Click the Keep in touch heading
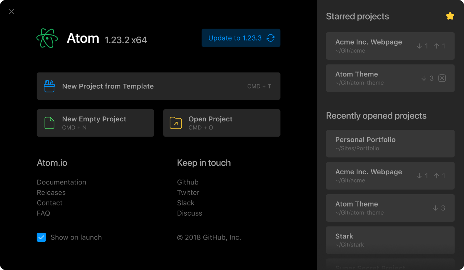Image resolution: width=464 pixels, height=270 pixels. pyautogui.click(x=204, y=163)
